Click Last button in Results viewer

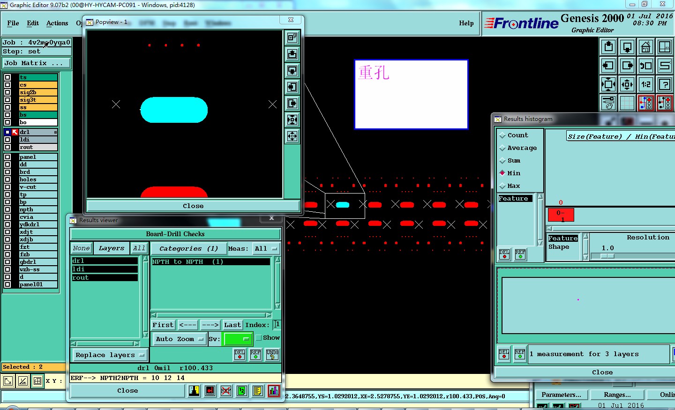(232, 325)
